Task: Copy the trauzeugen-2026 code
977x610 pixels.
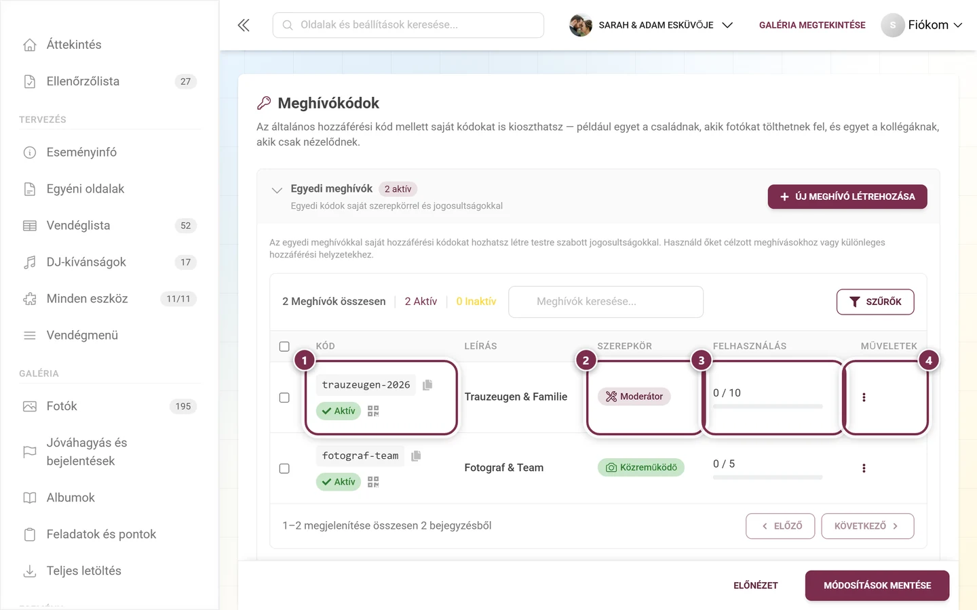Action: [427, 385]
